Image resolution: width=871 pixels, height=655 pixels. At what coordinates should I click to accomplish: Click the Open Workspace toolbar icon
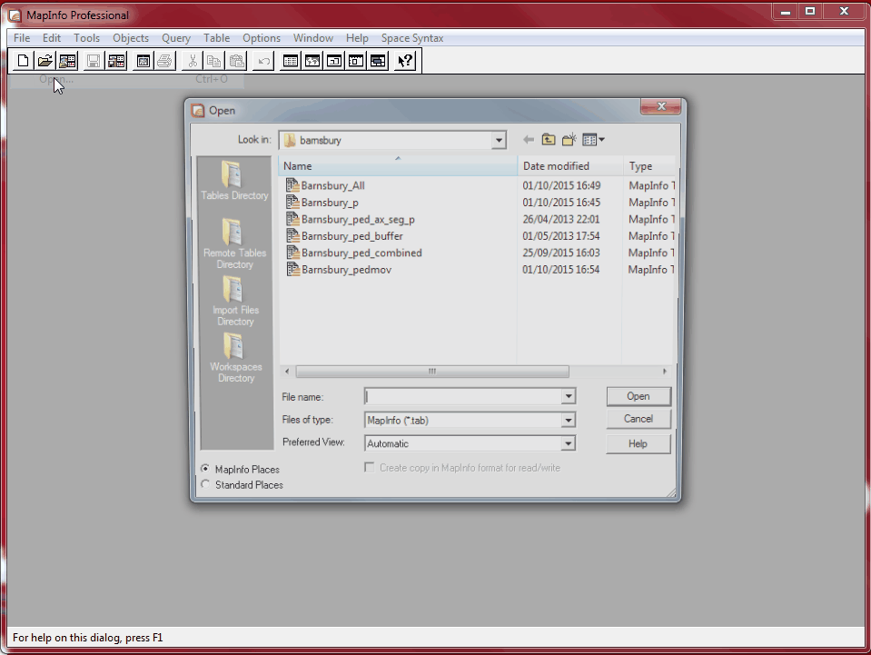[67, 61]
